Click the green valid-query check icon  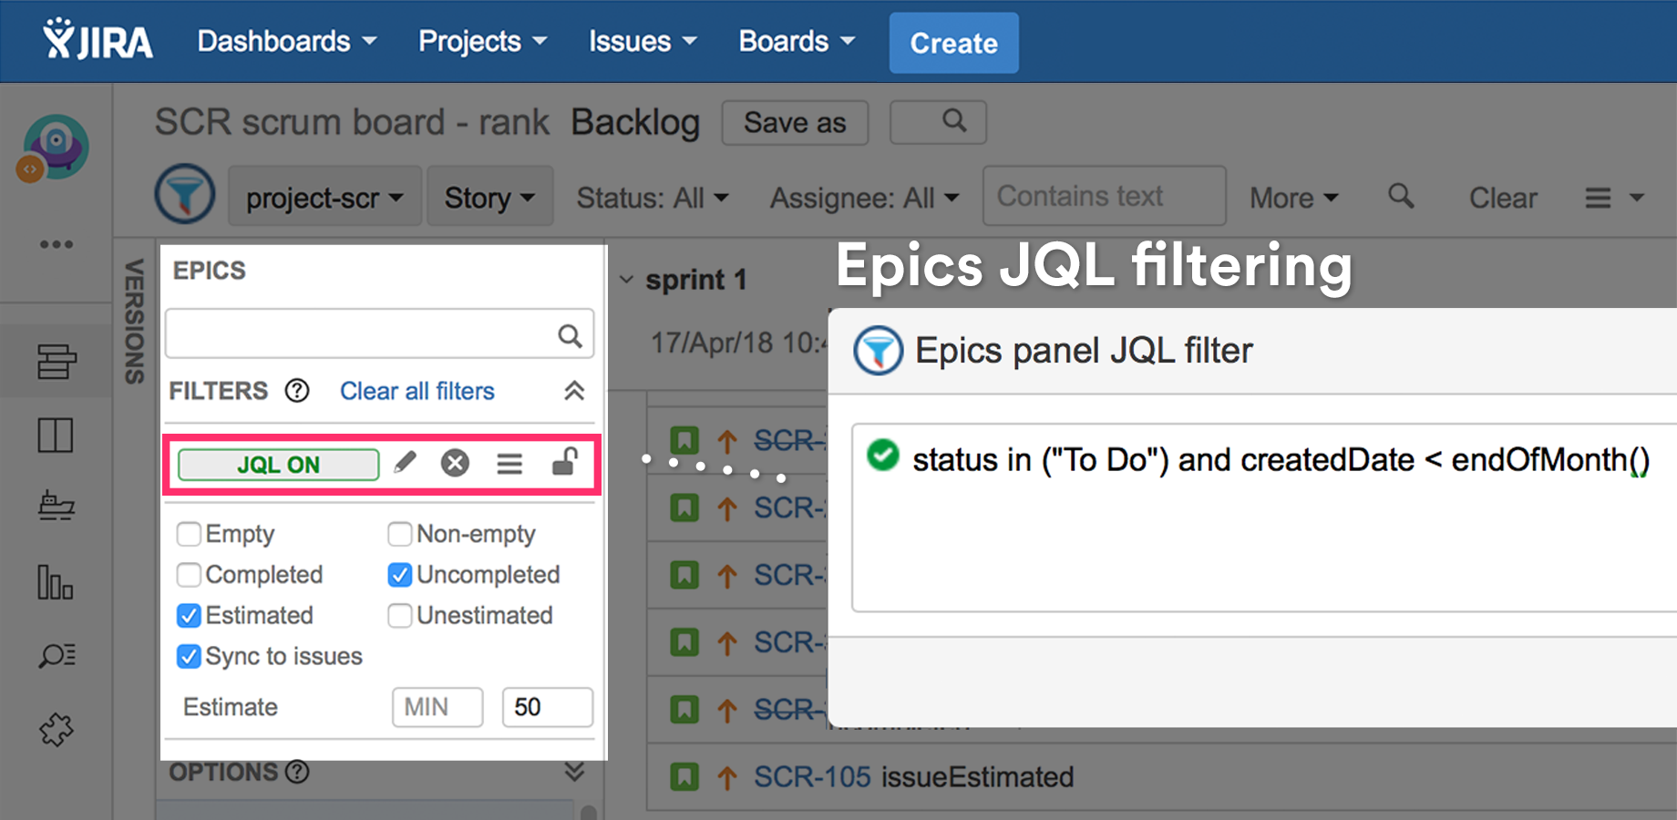(x=882, y=455)
